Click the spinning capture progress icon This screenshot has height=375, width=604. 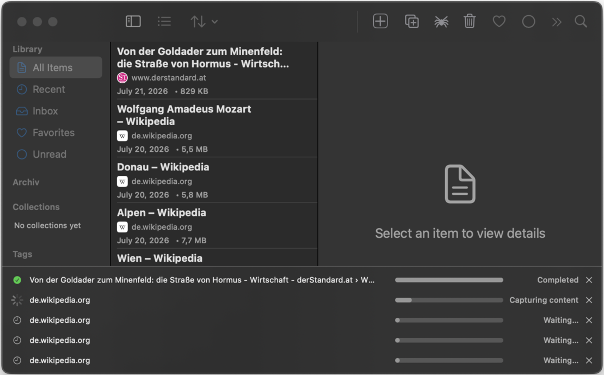tap(17, 300)
